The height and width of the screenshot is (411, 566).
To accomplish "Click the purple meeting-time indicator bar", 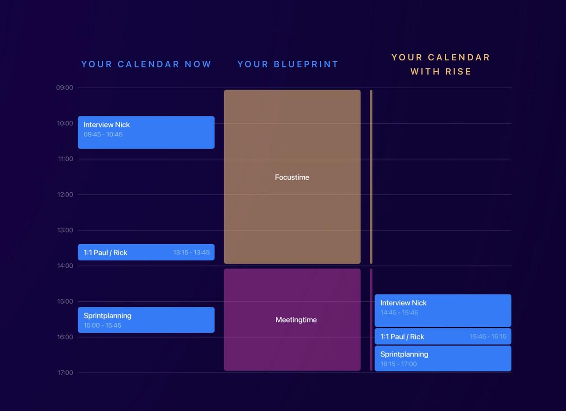I will click(371, 320).
